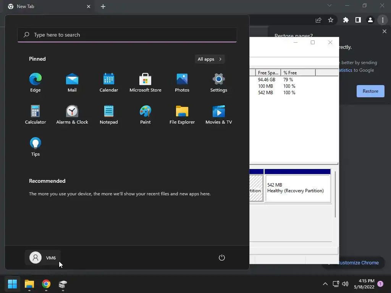Open Settings from Start menu
Viewport: 391px width, 293px height.
click(219, 83)
